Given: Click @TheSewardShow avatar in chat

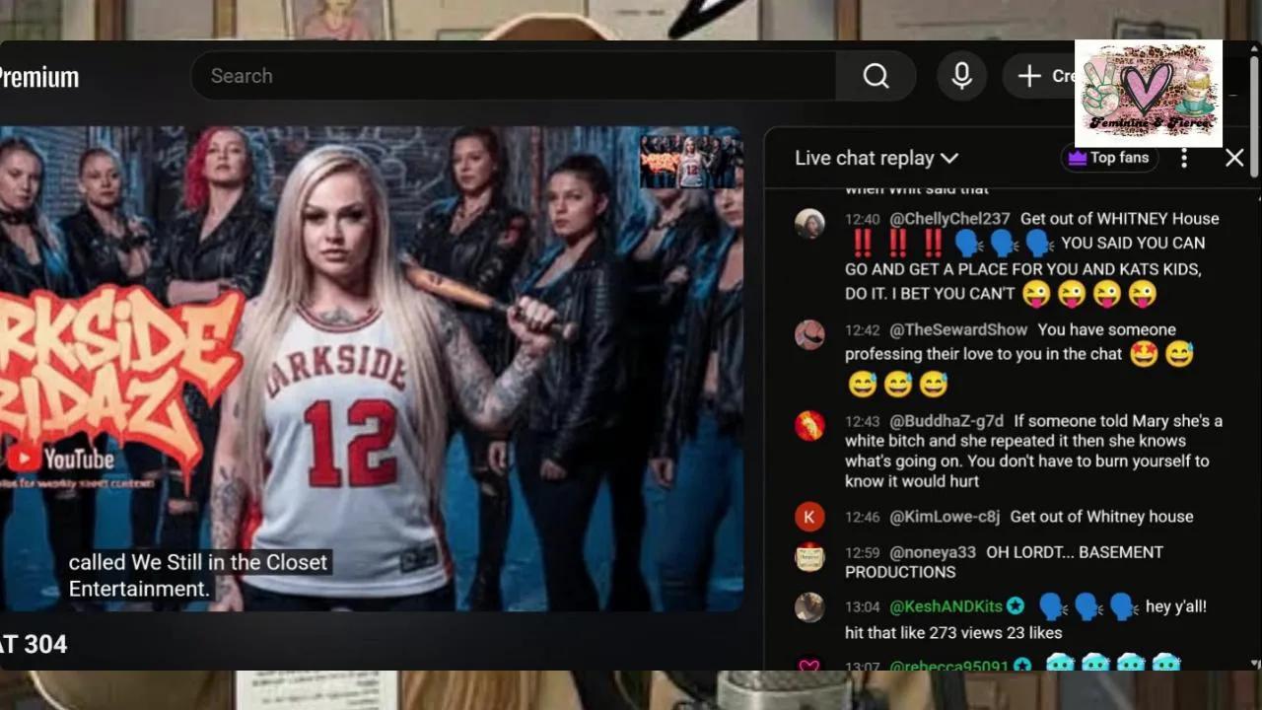Looking at the screenshot, I should [809, 334].
